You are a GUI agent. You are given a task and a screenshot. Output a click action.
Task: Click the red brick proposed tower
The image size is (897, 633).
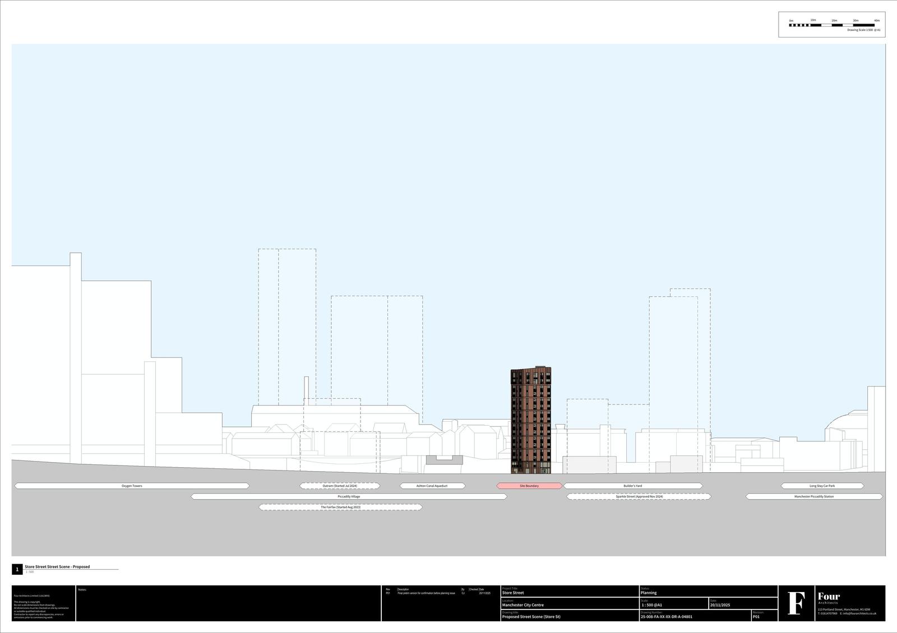[531, 420]
